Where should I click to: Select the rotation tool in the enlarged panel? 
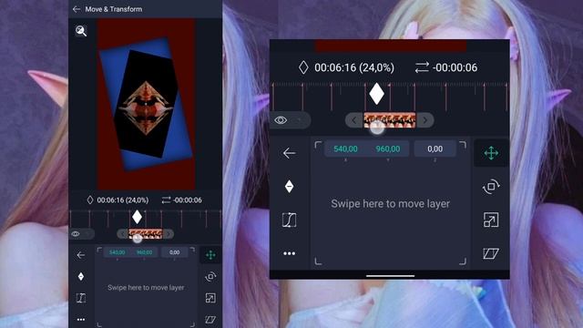491,186
